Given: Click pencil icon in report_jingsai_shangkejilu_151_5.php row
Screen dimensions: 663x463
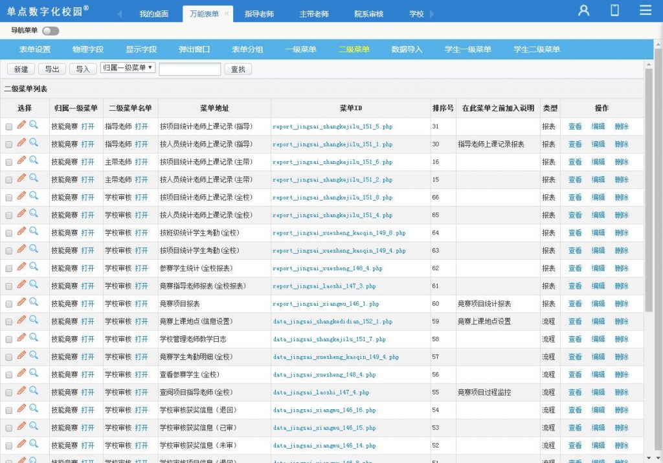Looking at the screenshot, I should click(x=21, y=125).
